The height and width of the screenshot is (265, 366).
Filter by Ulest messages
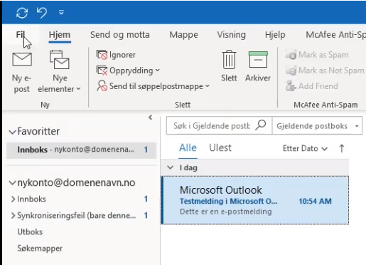[220, 148]
